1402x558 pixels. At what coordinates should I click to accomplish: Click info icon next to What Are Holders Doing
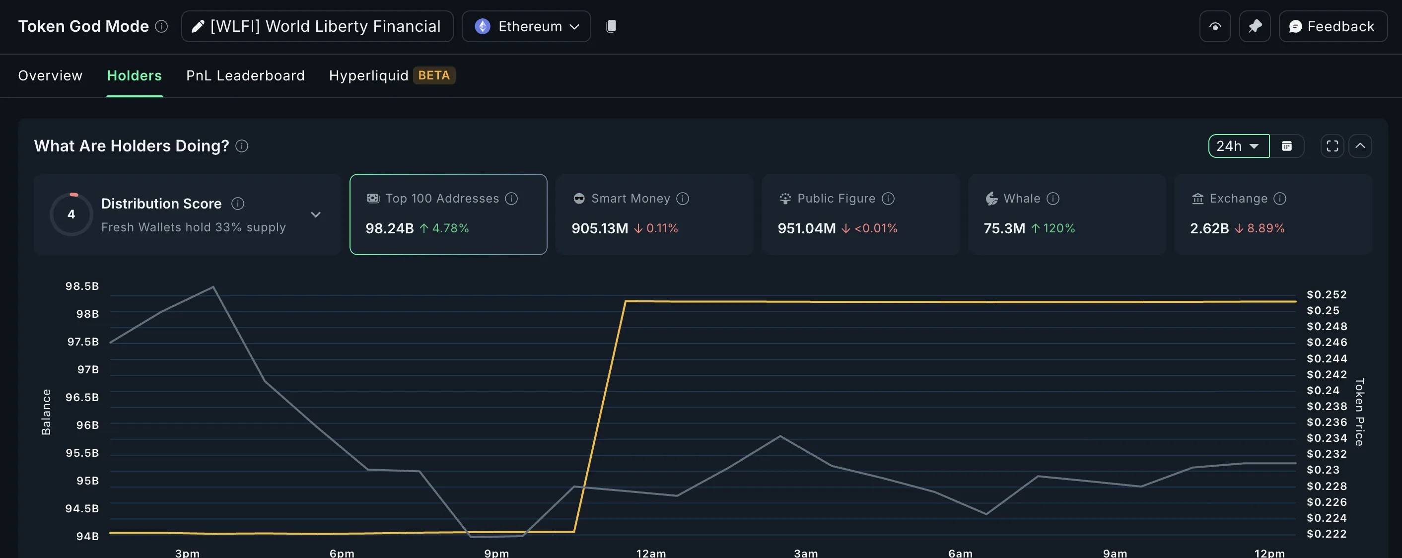point(242,146)
